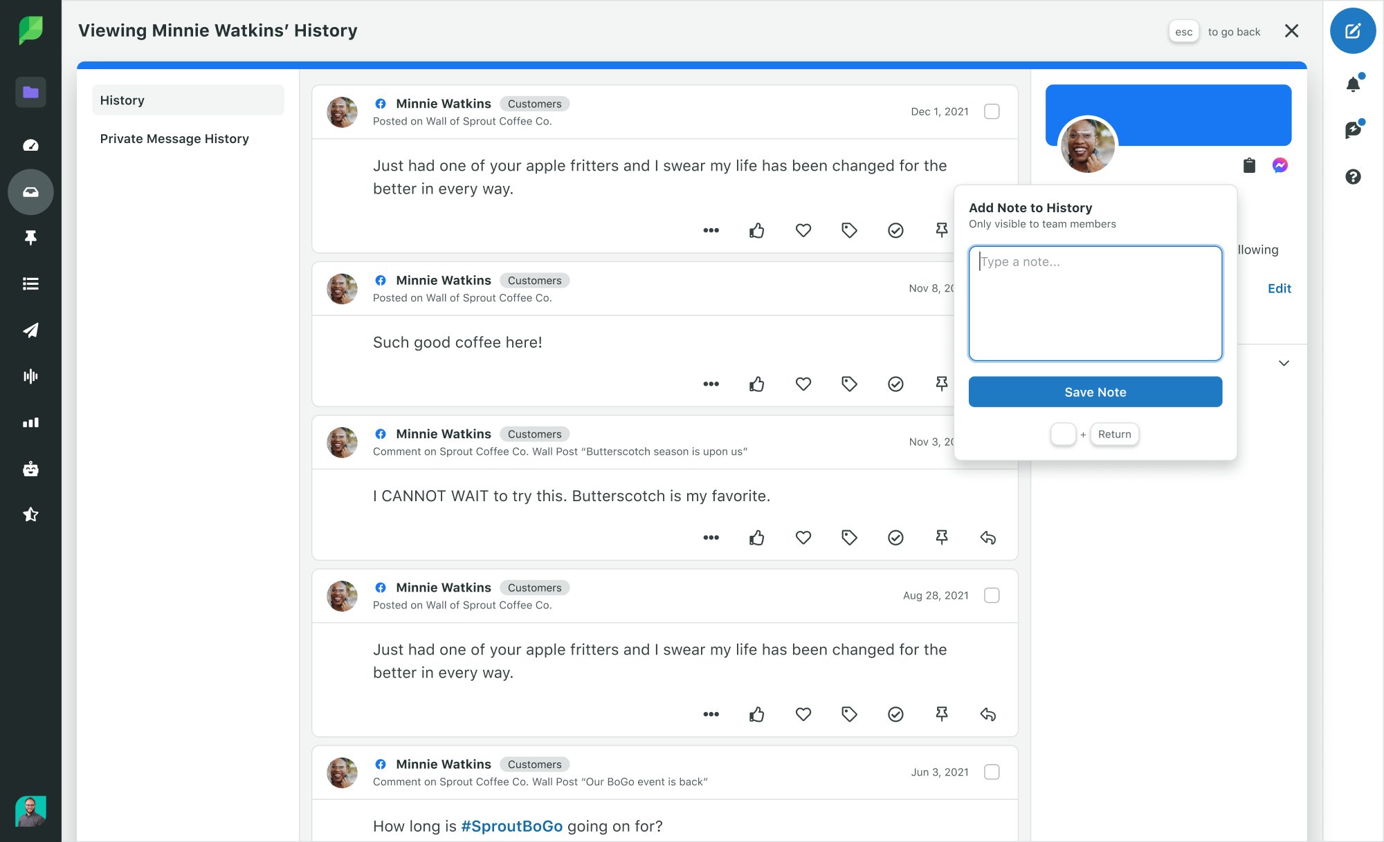Toggle checkbox on Aug 28 2021 post
This screenshot has height=842, width=1384.
pos(992,595)
